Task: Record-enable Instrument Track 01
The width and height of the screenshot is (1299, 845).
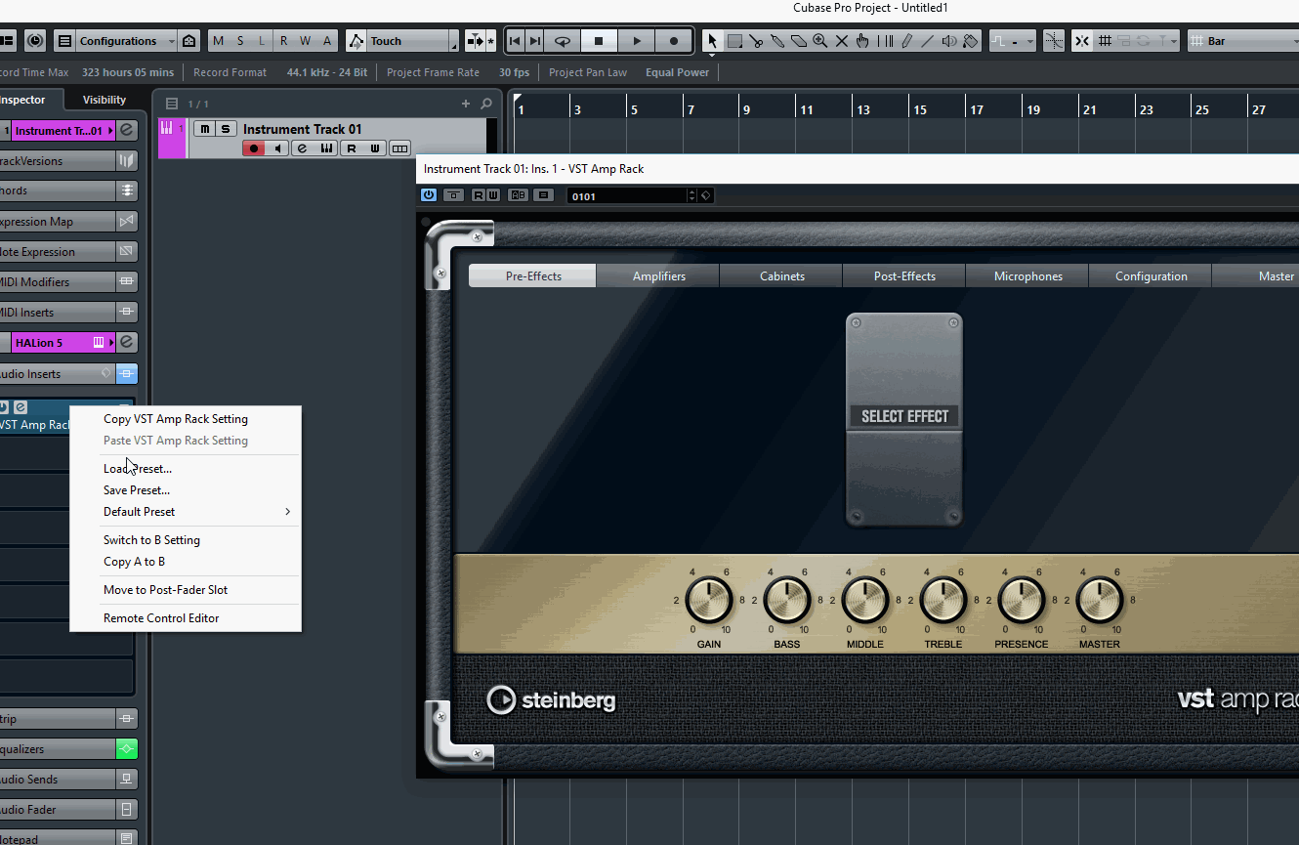Action: [x=254, y=148]
